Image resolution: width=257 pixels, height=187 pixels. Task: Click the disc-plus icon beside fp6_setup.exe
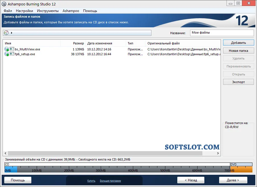(7, 54)
